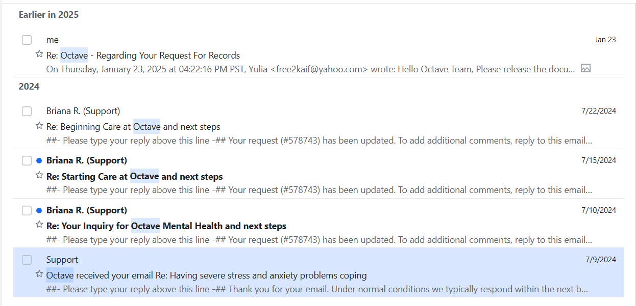Open Re: Starting Care at Octave and next steps
Screen dimensions: 636x306
[134, 177]
